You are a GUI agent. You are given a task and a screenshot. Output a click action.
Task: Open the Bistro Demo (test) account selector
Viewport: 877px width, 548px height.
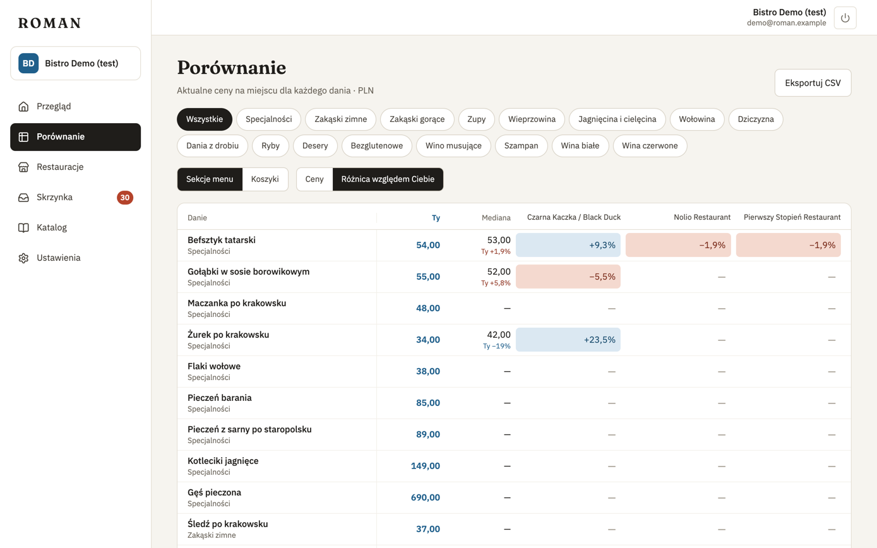pos(75,63)
